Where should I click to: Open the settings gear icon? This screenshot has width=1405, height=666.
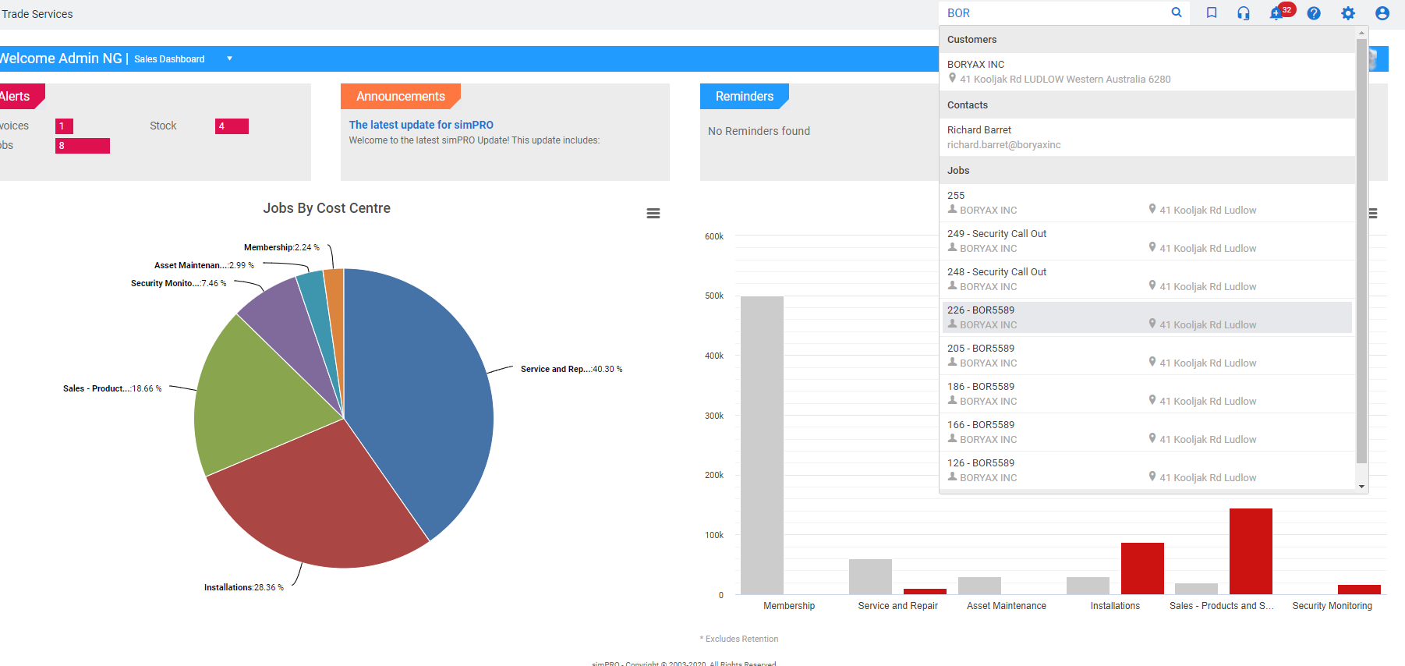coord(1348,13)
